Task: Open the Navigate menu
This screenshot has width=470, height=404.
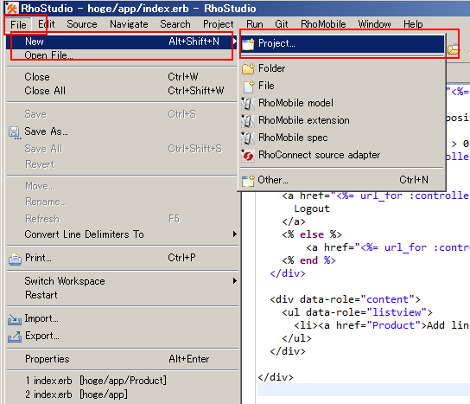Action: 129,24
